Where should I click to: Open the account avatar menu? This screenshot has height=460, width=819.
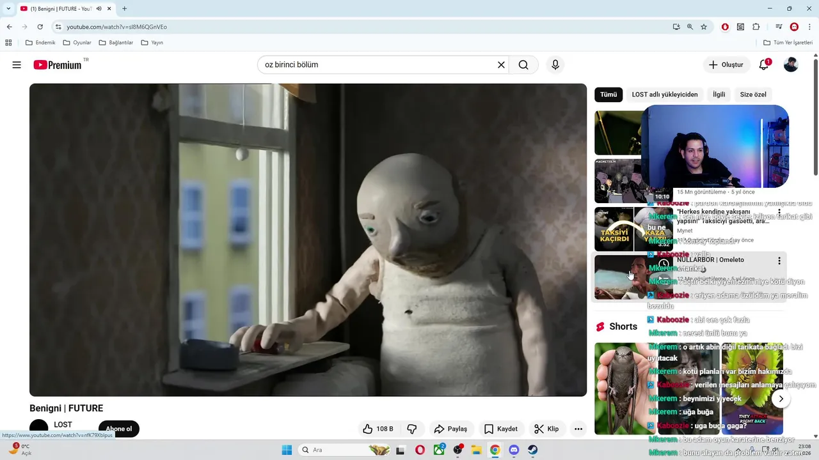tap(791, 65)
